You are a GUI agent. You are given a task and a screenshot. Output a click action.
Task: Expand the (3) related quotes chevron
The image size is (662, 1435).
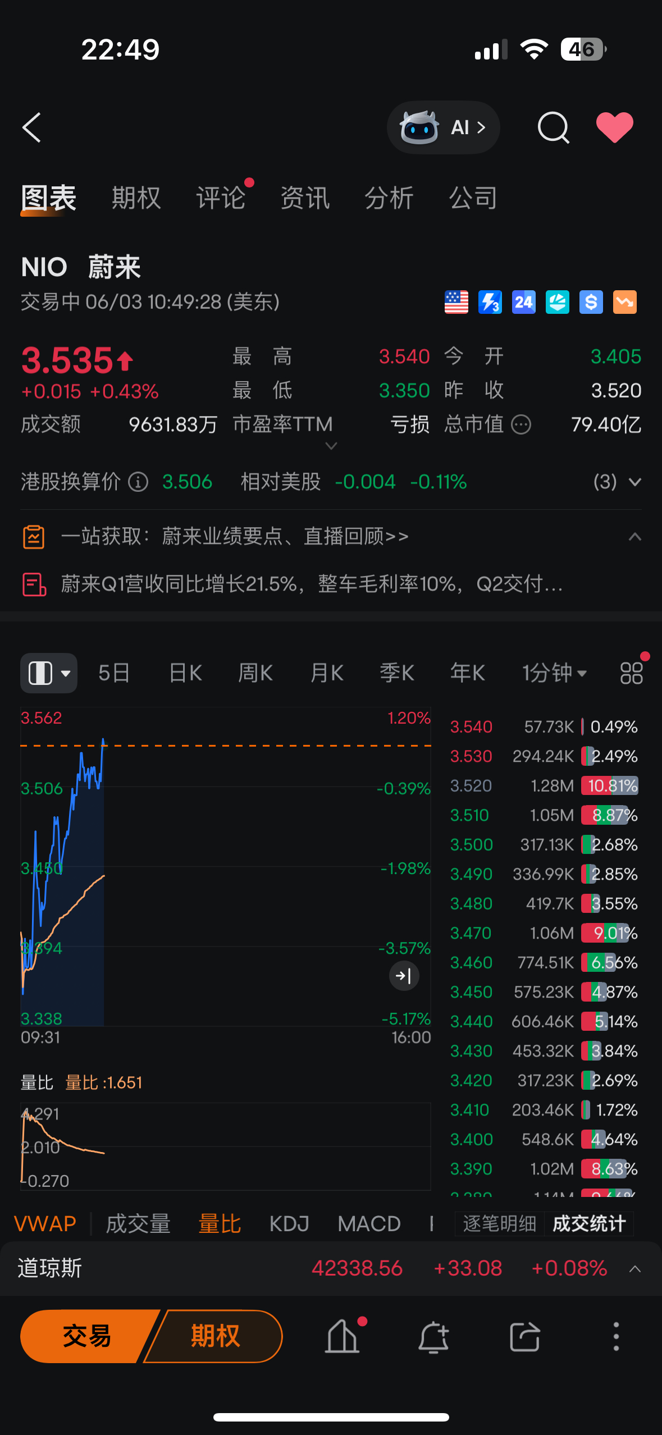click(x=635, y=482)
